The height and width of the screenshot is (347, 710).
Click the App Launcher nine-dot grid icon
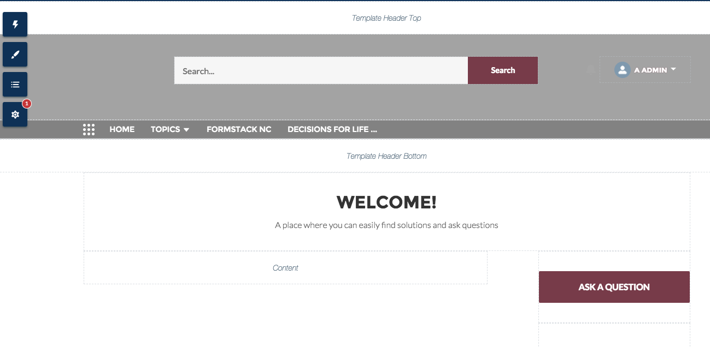click(x=89, y=129)
